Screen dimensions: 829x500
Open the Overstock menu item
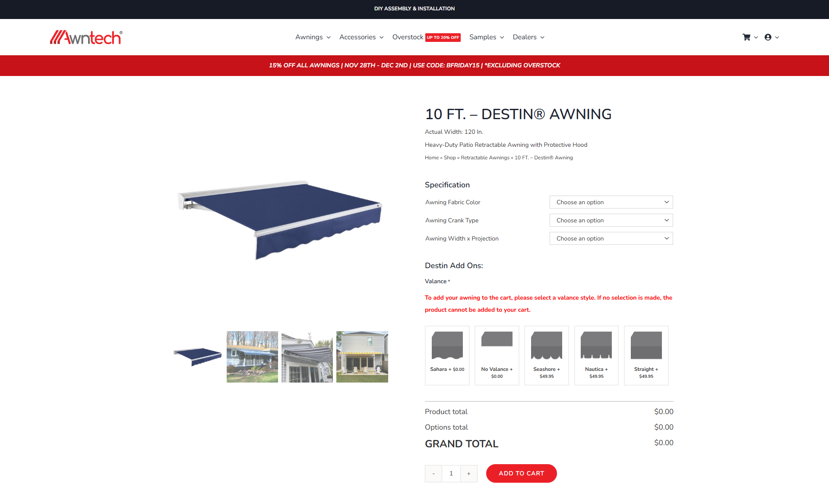pos(408,37)
